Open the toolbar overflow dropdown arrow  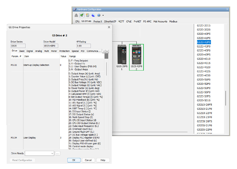(x=103, y=16)
